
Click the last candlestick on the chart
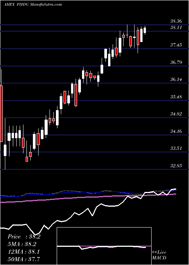pos(145,30)
